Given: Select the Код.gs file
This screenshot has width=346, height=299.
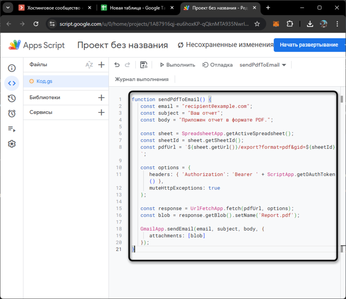Looking at the screenshot, I should 44,81.
